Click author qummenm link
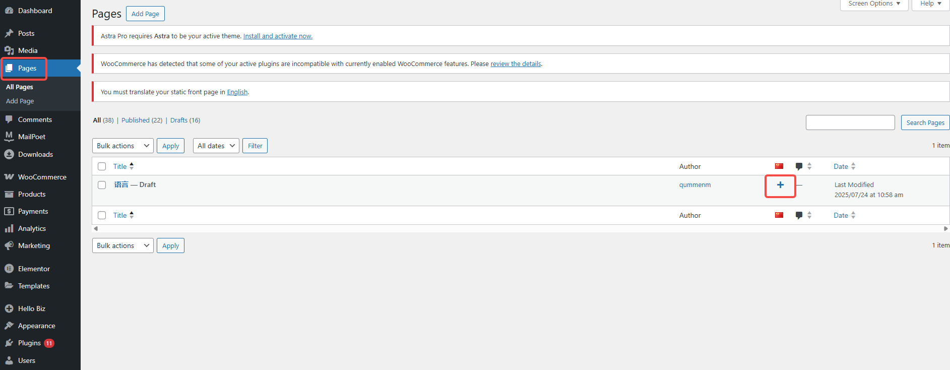 point(695,184)
